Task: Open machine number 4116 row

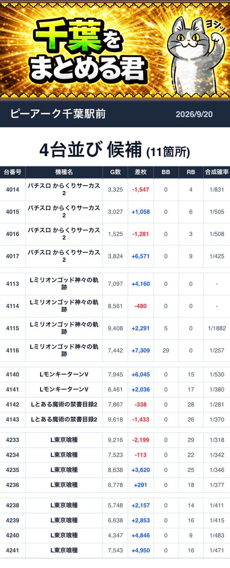Action: pos(115,350)
